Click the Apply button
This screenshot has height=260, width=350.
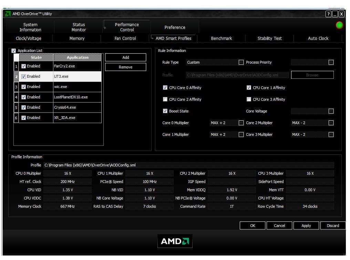tap(306, 226)
